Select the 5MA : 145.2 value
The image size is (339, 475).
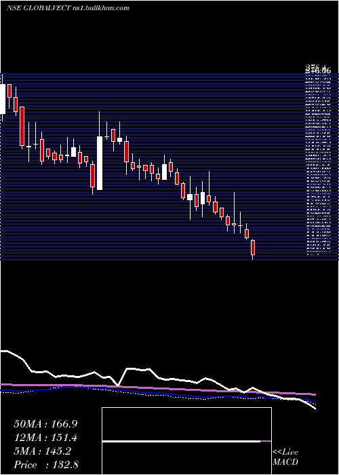coord(42,451)
